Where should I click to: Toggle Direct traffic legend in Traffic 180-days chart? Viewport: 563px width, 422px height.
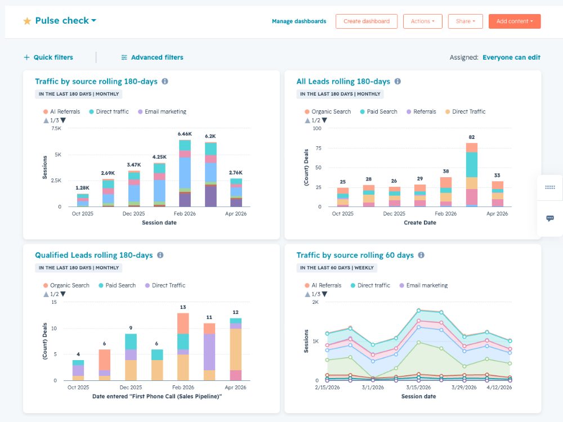tap(109, 111)
